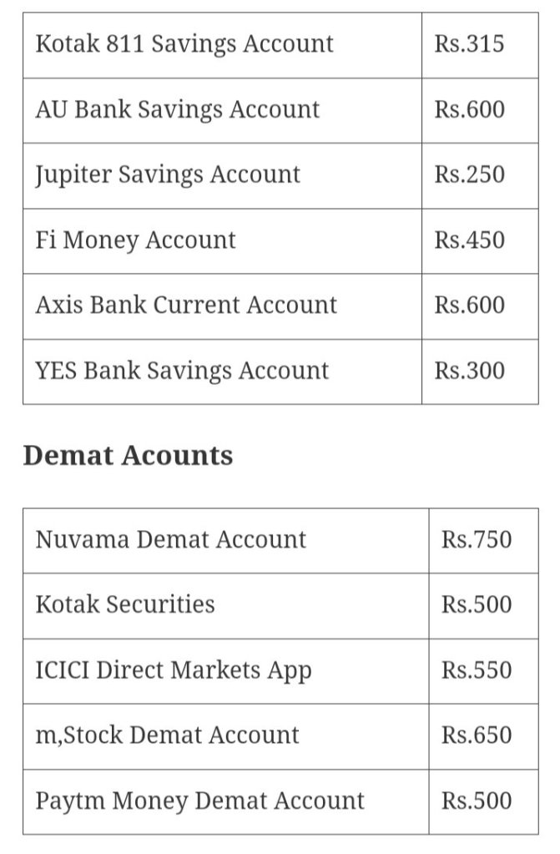Tap the Fi Money Account text
Image resolution: width=560 pixels, height=854 pixels.
click(136, 240)
